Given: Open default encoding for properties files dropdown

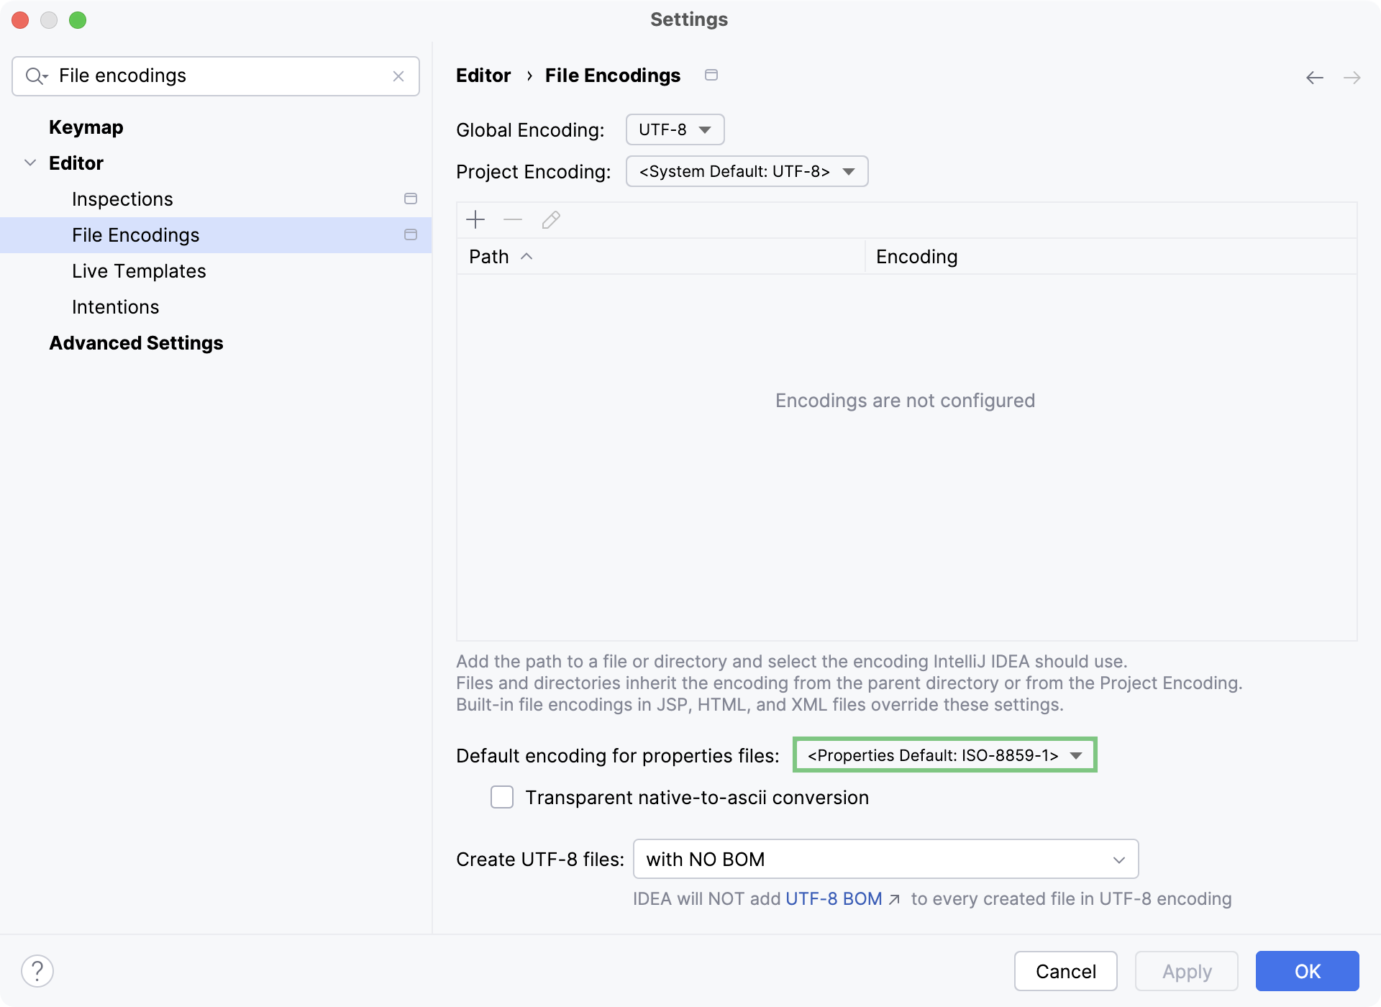Looking at the screenshot, I should coord(944,755).
